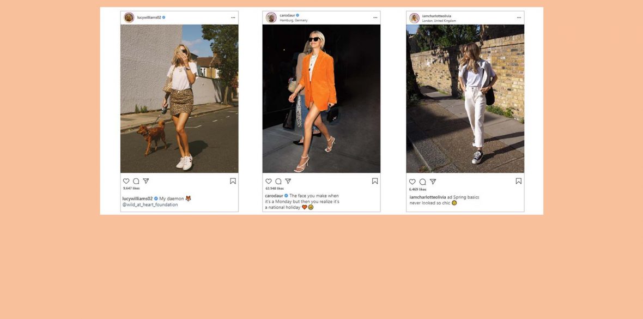The width and height of the screenshot is (643, 319).
Task: Save the carodaur post with bookmark icon
Action: 375,181
